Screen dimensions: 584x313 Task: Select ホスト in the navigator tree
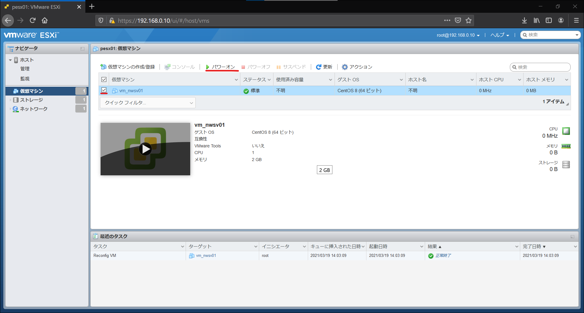[27, 60]
